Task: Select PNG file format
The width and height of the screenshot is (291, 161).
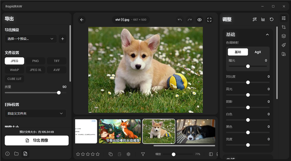Action: pos(35,61)
